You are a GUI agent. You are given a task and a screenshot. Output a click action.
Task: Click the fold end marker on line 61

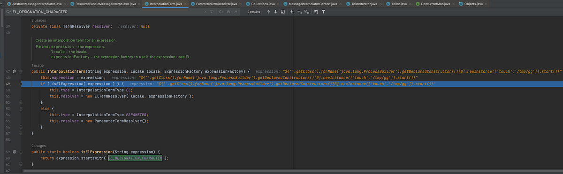pos(21,164)
